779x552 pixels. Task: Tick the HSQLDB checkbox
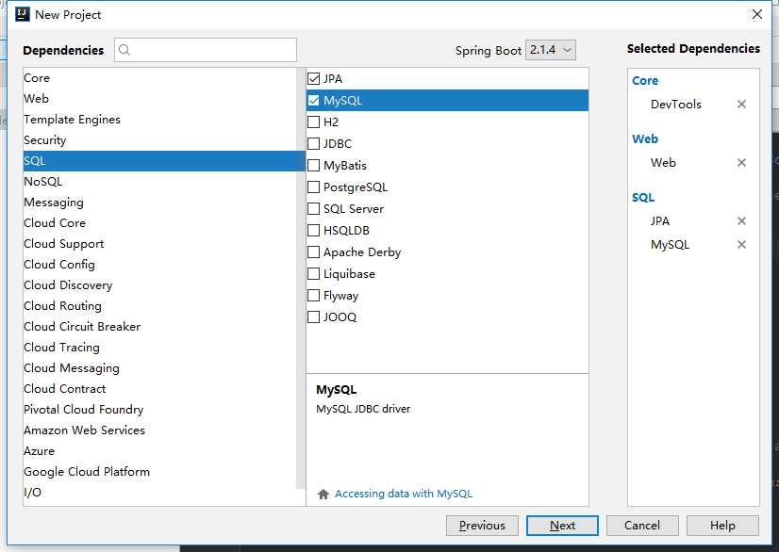[x=313, y=231]
